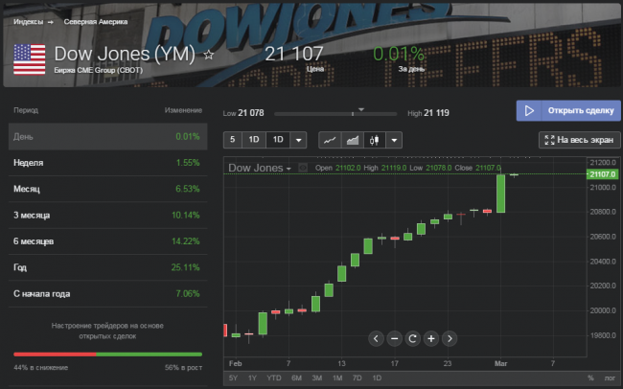Click the large green candle before Mar
The width and height of the screenshot is (623, 389).
click(500, 194)
